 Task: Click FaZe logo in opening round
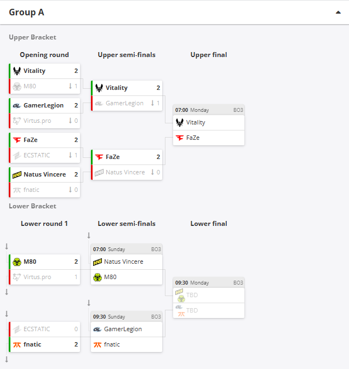point(17,140)
